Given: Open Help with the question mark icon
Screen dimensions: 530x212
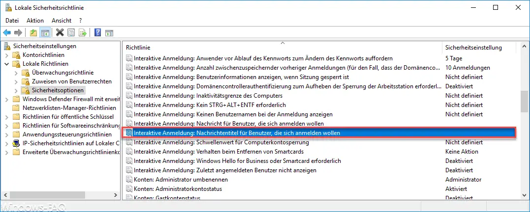Looking at the screenshot, I should point(98,33).
